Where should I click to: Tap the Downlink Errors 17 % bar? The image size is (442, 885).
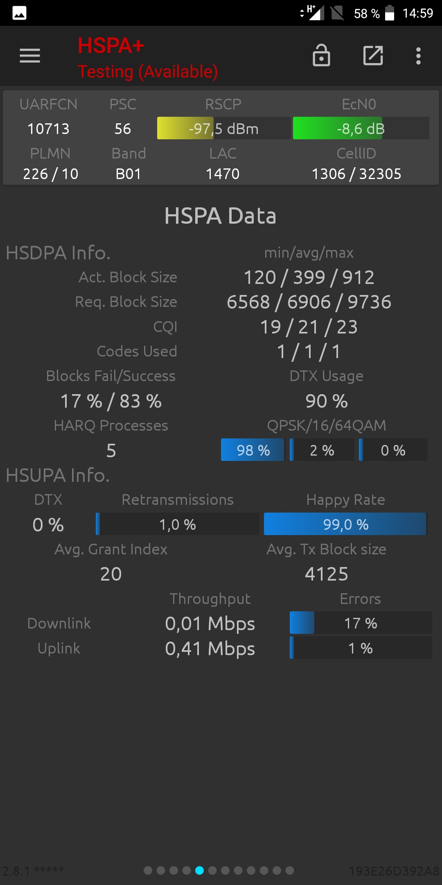361,623
